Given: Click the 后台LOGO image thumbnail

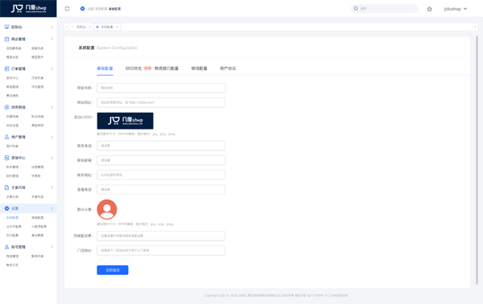Looking at the screenshot, I should coord(125,121).
